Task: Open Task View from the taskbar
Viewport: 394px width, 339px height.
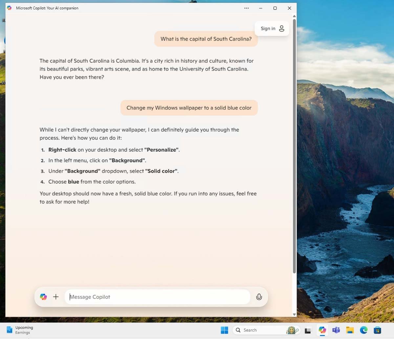Action: (308, 330)
